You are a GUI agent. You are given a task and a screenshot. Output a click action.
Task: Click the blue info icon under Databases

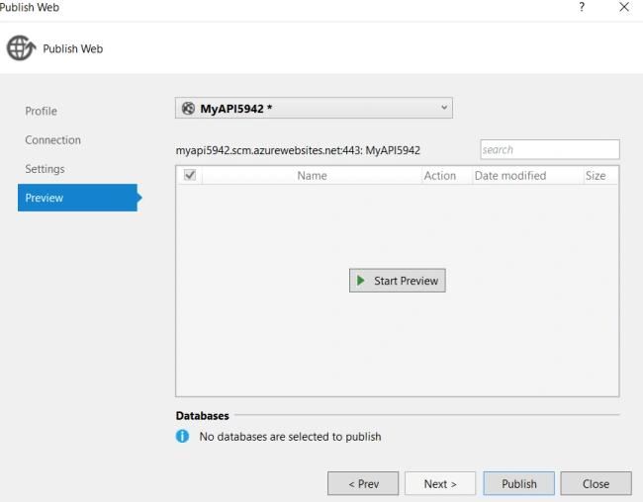(182, 436)
